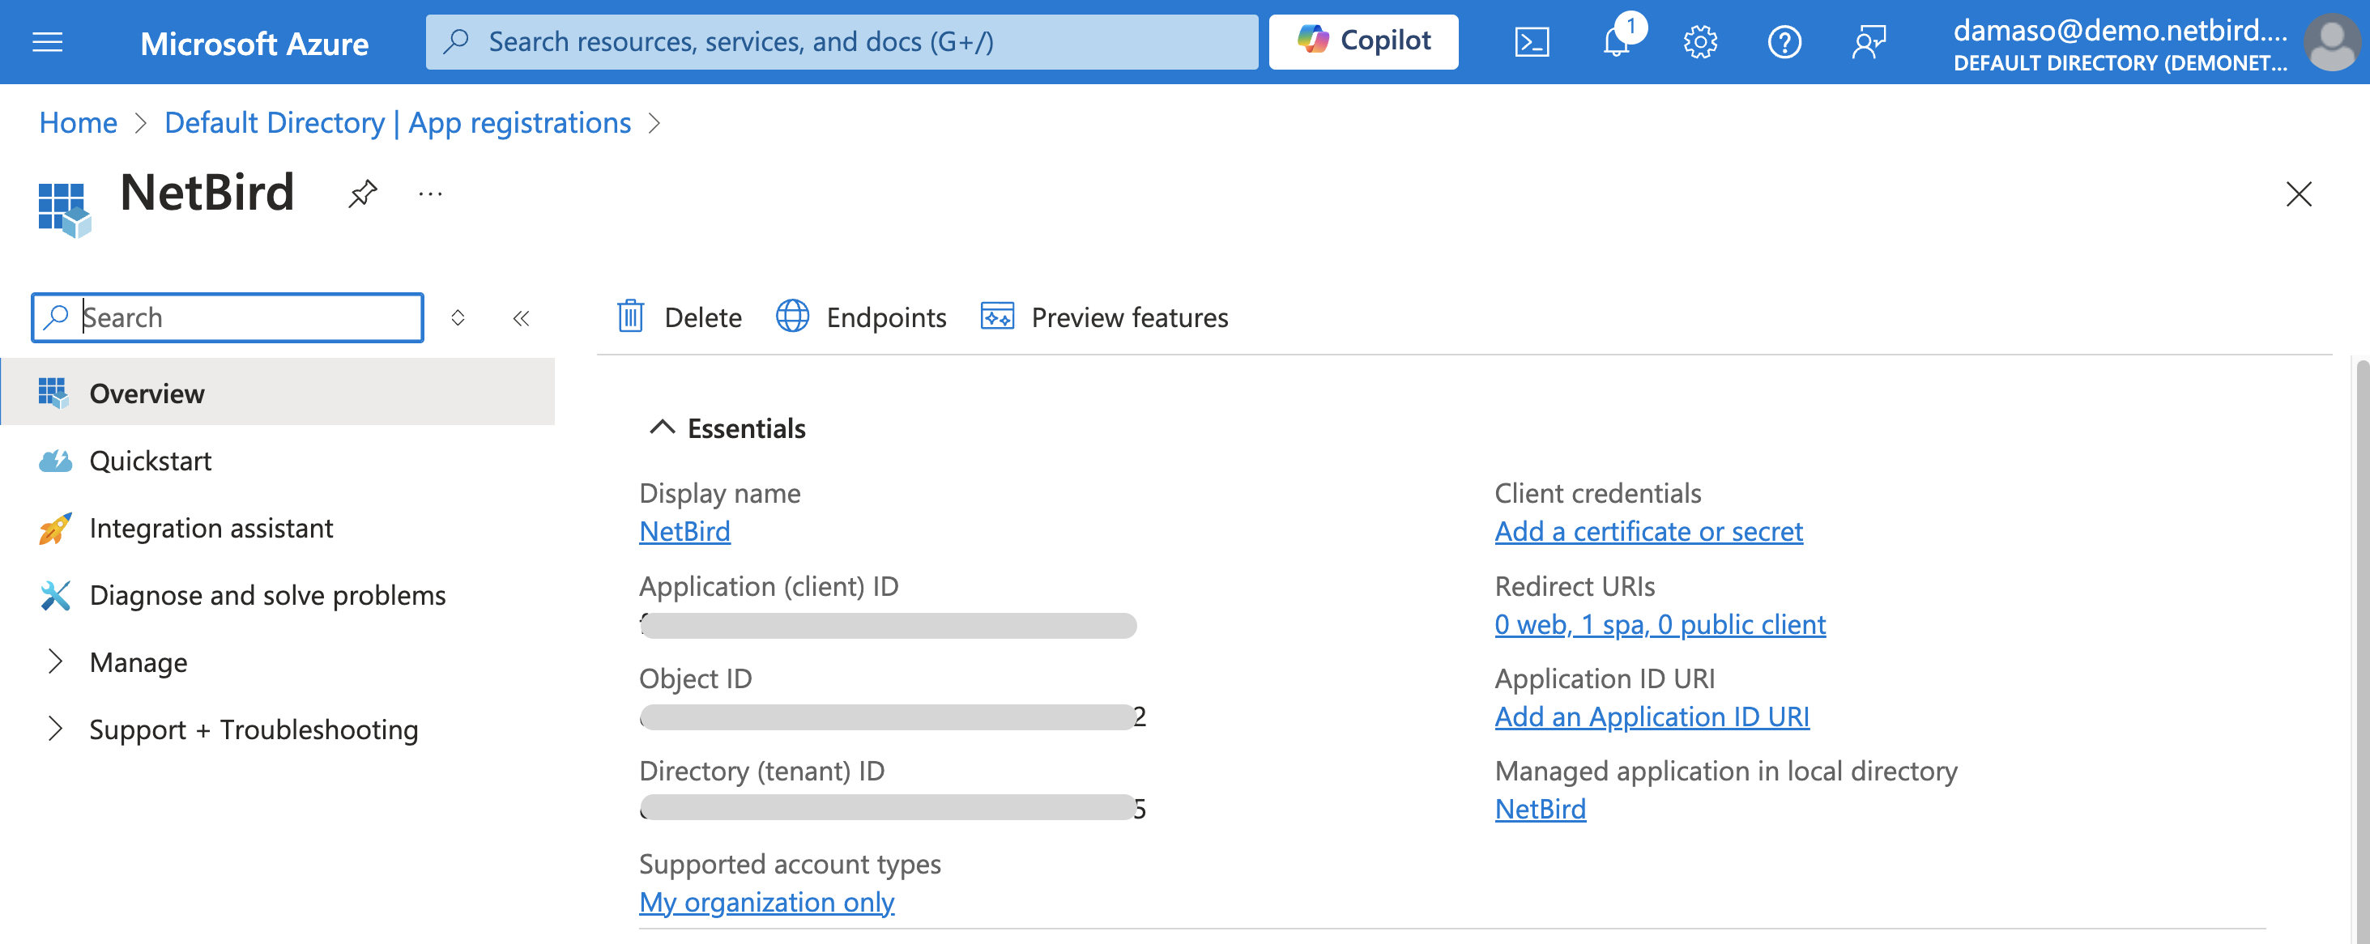Click the Delete button

pos(680,317)
